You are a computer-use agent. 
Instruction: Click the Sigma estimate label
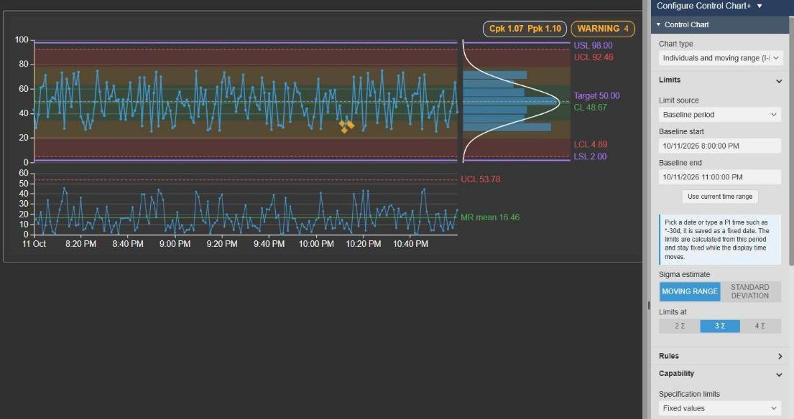click(684, 275)
